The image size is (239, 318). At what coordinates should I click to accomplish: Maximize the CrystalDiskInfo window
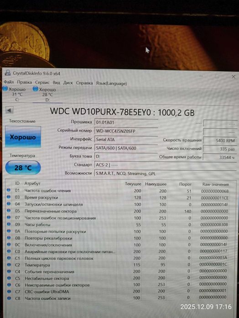point(217,76)
